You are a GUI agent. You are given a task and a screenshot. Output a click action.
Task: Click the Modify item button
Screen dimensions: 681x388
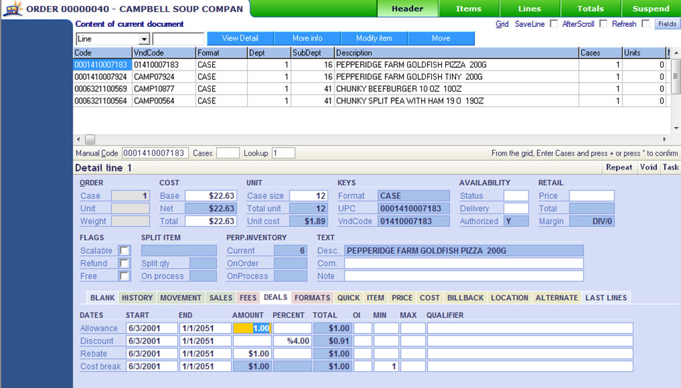point(374,38)
